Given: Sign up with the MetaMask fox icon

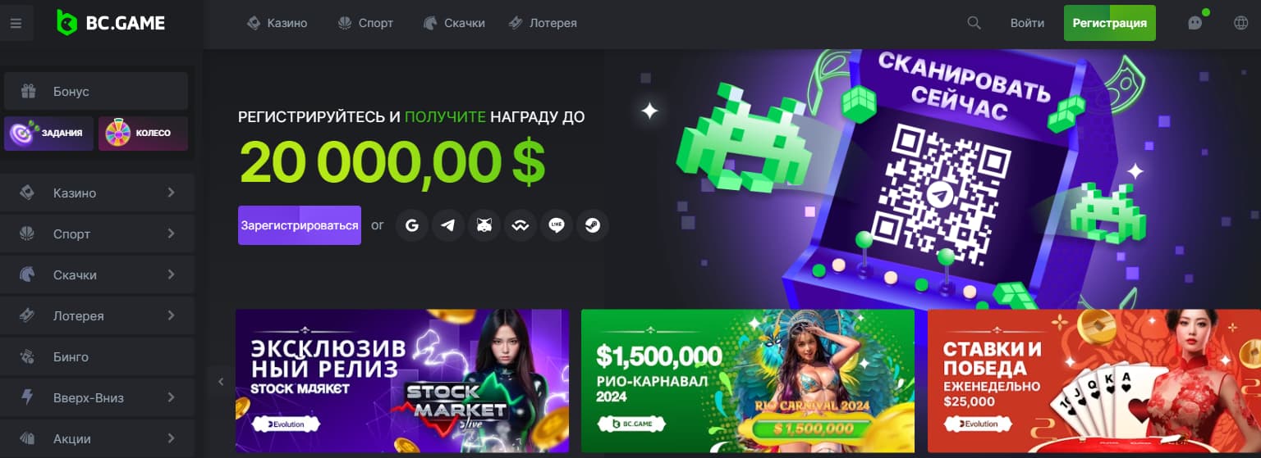Looking at the screenshot, I should click(484, 225).
